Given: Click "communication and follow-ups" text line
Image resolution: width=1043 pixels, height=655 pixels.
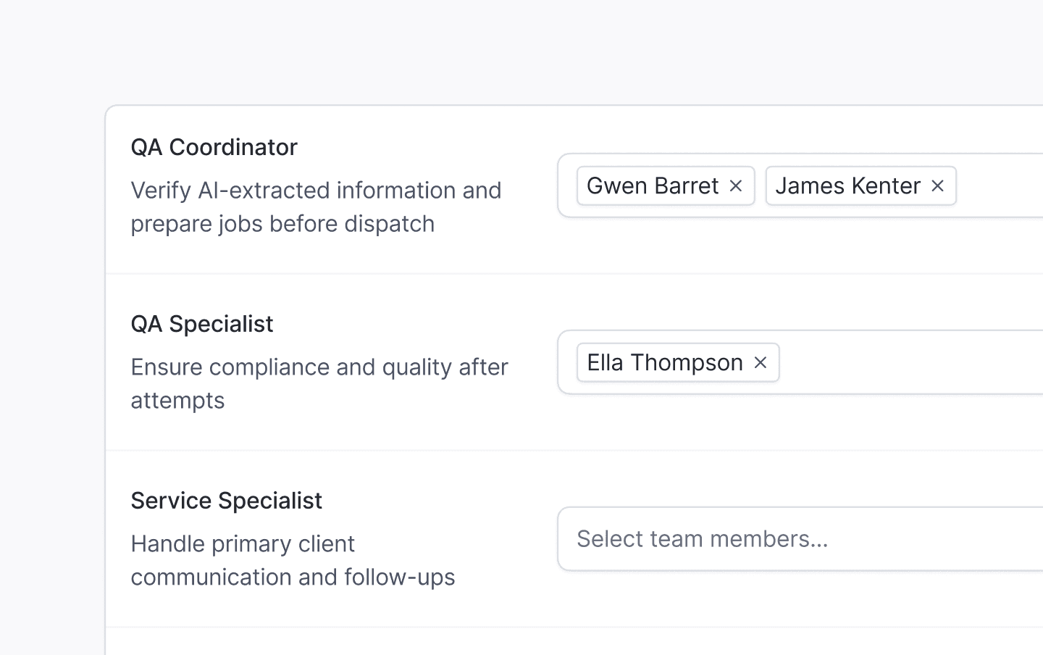Looking at the screenshot, I should point(293,577).
